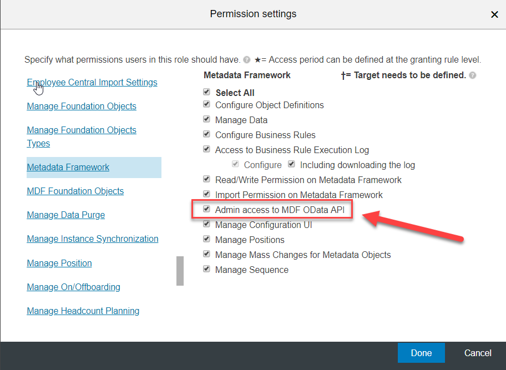Click the help icon beside permissions description
The height and width of the screenshot is (370, 506).
246,60
